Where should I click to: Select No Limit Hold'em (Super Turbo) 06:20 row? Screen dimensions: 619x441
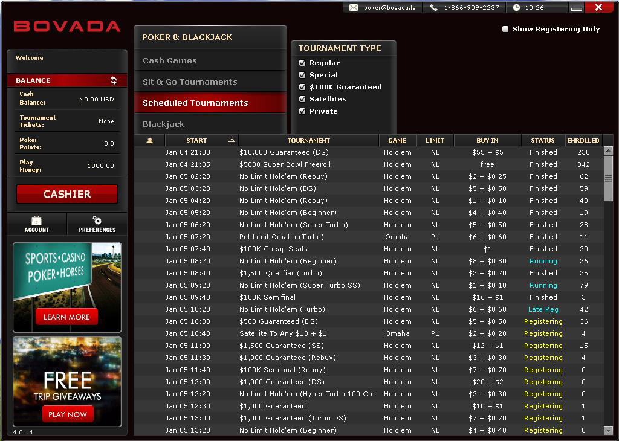click(x=368, y=225)
